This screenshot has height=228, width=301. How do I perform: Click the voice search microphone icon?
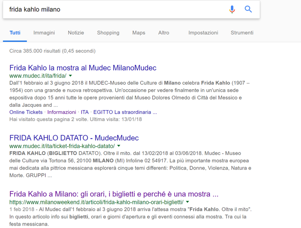click(x=232, y=9)
